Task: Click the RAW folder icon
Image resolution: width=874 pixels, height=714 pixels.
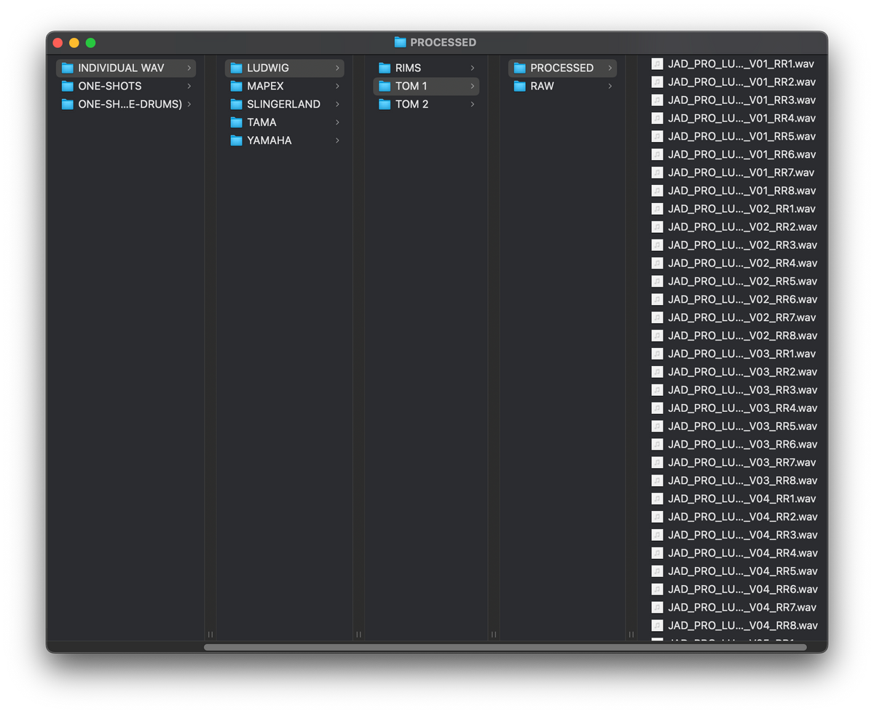Action: [519, 86]
